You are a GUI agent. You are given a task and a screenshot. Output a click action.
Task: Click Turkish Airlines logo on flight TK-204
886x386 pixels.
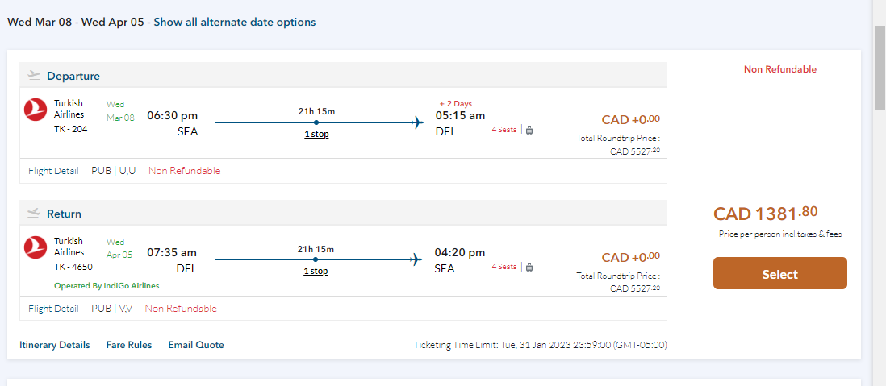[36, 110]
